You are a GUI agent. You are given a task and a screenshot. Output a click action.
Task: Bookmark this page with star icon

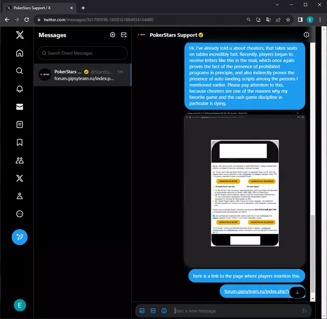tap(288, 20)
